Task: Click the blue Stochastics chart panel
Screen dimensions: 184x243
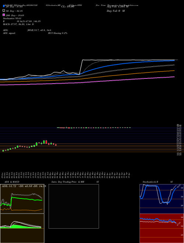Action: click(162, 199)
